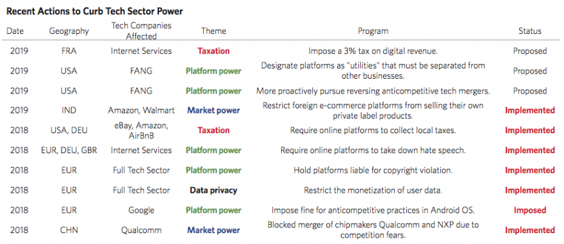This screenshot has width=564, height=244.
Task: Click the Program column header
Action: coord(372,31)
